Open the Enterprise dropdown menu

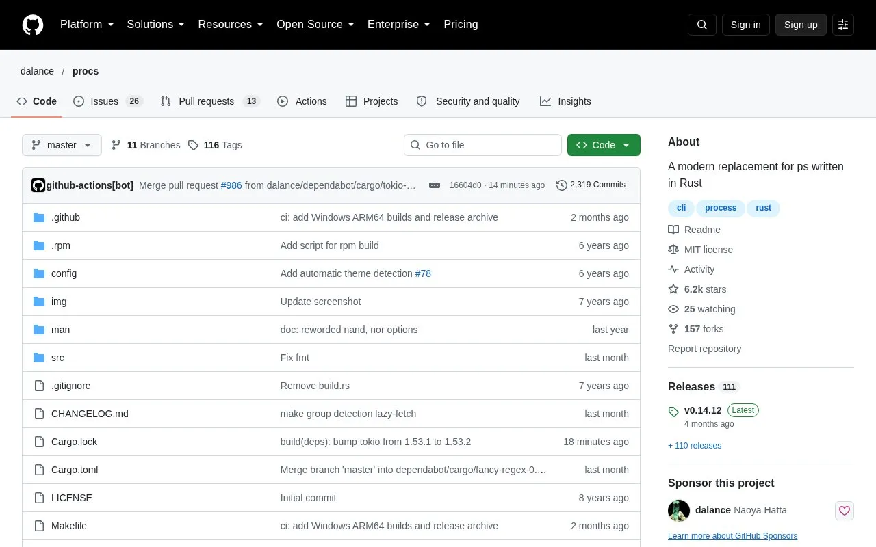click(398, 25)
